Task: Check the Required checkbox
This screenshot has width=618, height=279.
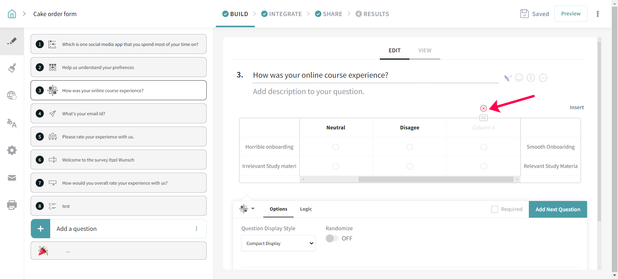Action: tap(494, 209)
